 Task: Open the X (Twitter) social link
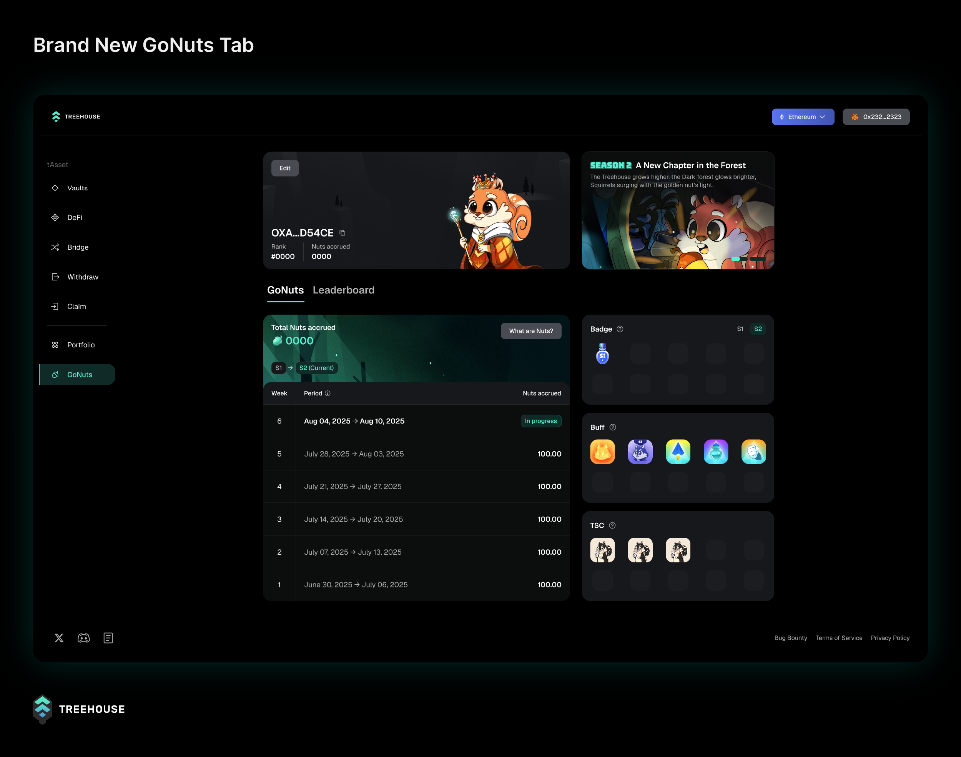(x=59, y=638)
